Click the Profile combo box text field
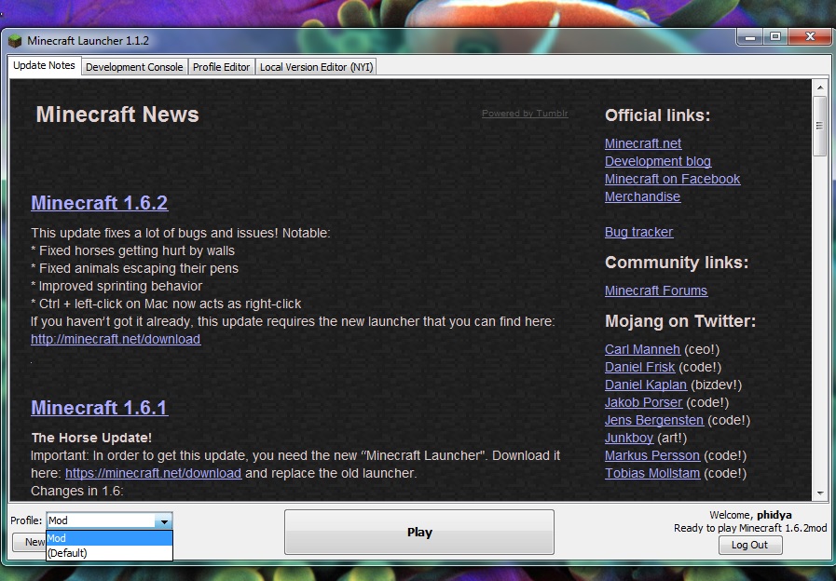Viewport: 836px width, 581px height. [102, 520]
